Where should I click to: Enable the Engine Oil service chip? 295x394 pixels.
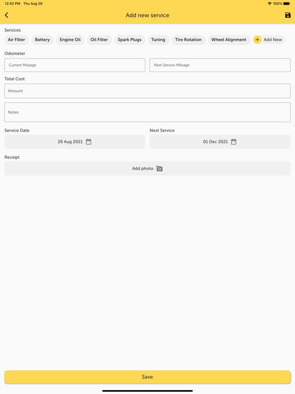pyautogui.click(x=70, y=40)
